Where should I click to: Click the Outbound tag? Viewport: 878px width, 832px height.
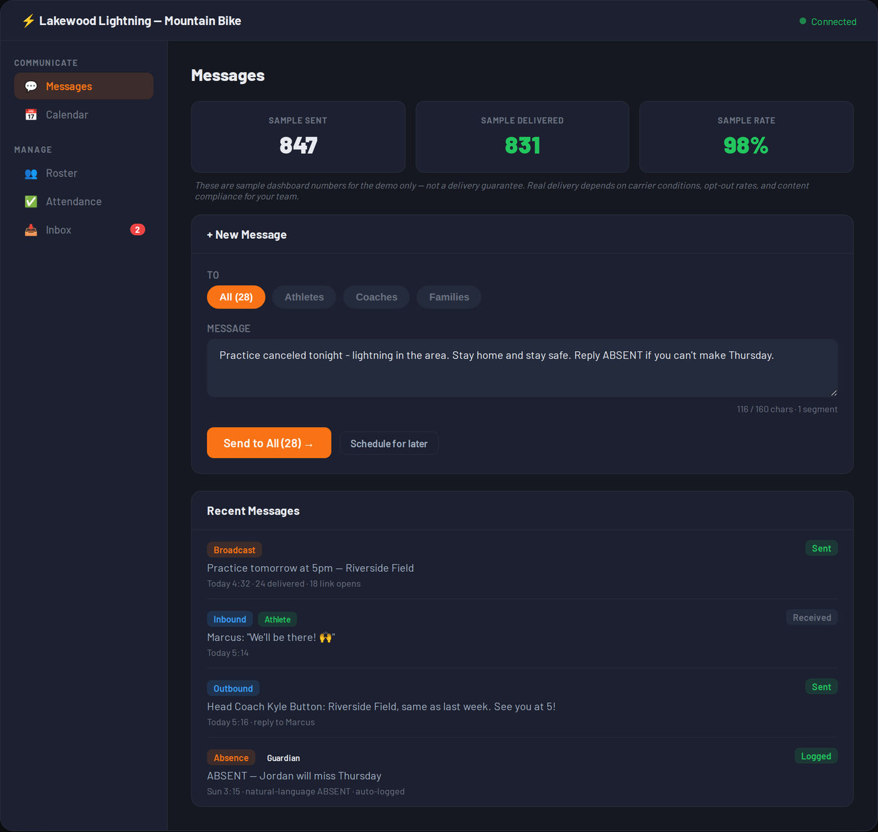(233, 688)
